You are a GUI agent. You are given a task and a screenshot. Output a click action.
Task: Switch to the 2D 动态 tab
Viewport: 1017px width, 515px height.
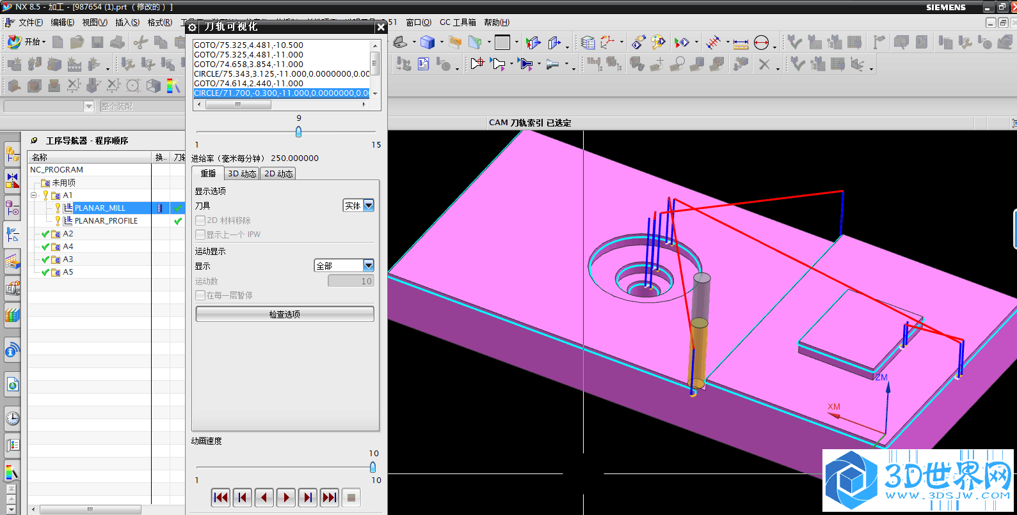pos(278,174)
